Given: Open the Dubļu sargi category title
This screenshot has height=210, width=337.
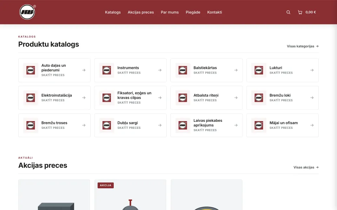Looking at the screenshot, I should click(x=127, y=123).
